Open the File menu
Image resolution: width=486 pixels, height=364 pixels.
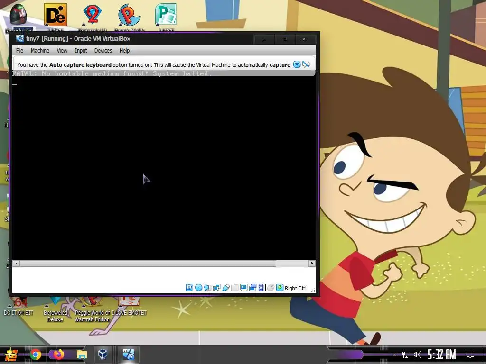(19, 50)
